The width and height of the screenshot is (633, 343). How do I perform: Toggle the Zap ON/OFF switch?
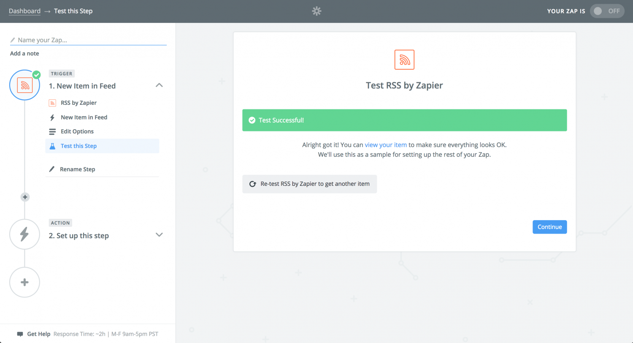(607, 11)
